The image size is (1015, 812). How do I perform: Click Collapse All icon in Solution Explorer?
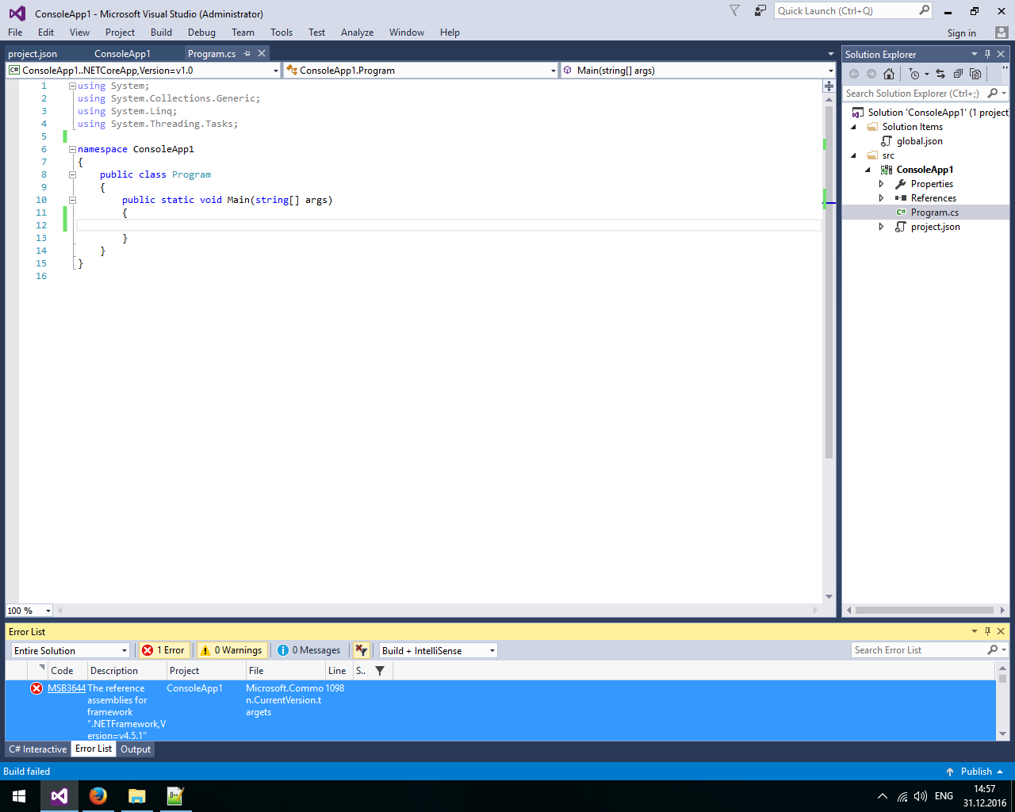[958, 74]
